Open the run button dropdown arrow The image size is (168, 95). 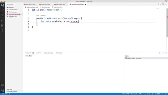pos(160,4)
